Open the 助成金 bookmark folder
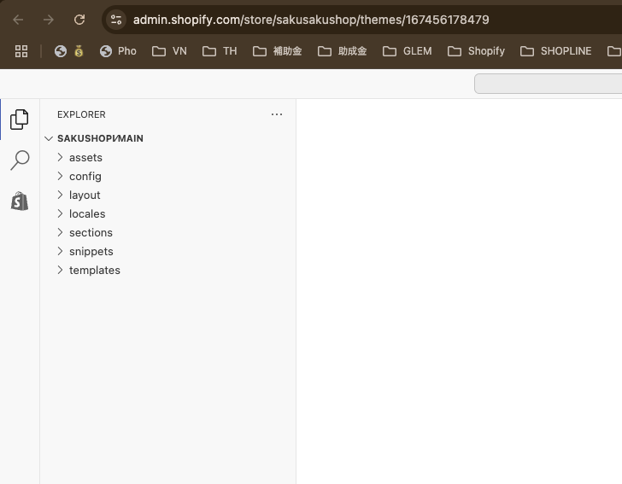The image size is (622, 484). pyautogui.click(x=343, y=51)
